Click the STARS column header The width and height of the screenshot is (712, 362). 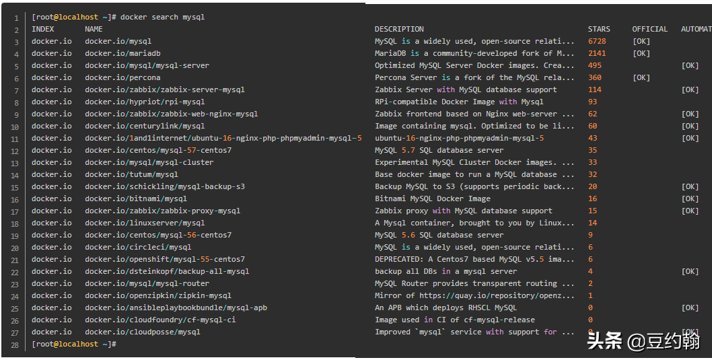tap(599, 29)
